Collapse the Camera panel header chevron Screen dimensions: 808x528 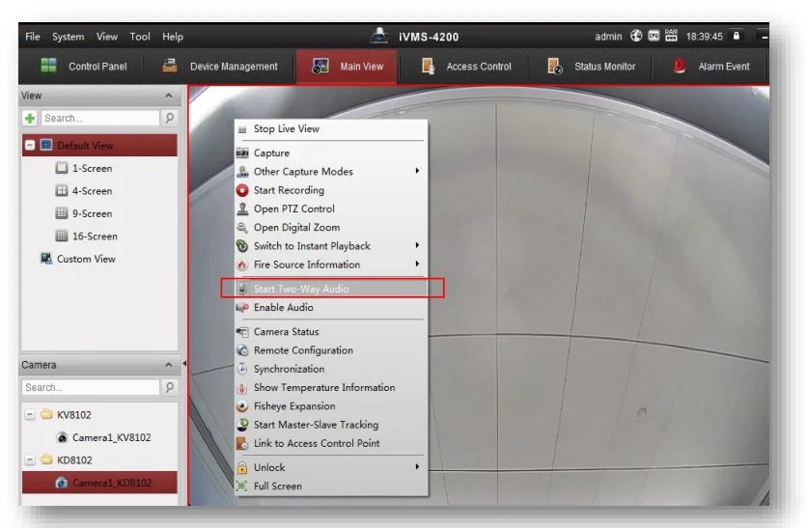[x=169, y=365]
